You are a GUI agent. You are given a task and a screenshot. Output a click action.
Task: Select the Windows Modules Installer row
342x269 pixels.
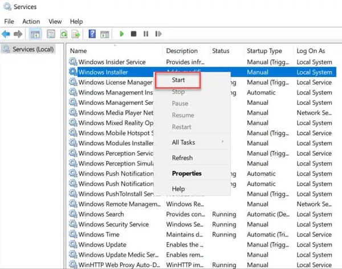point(202,143)
